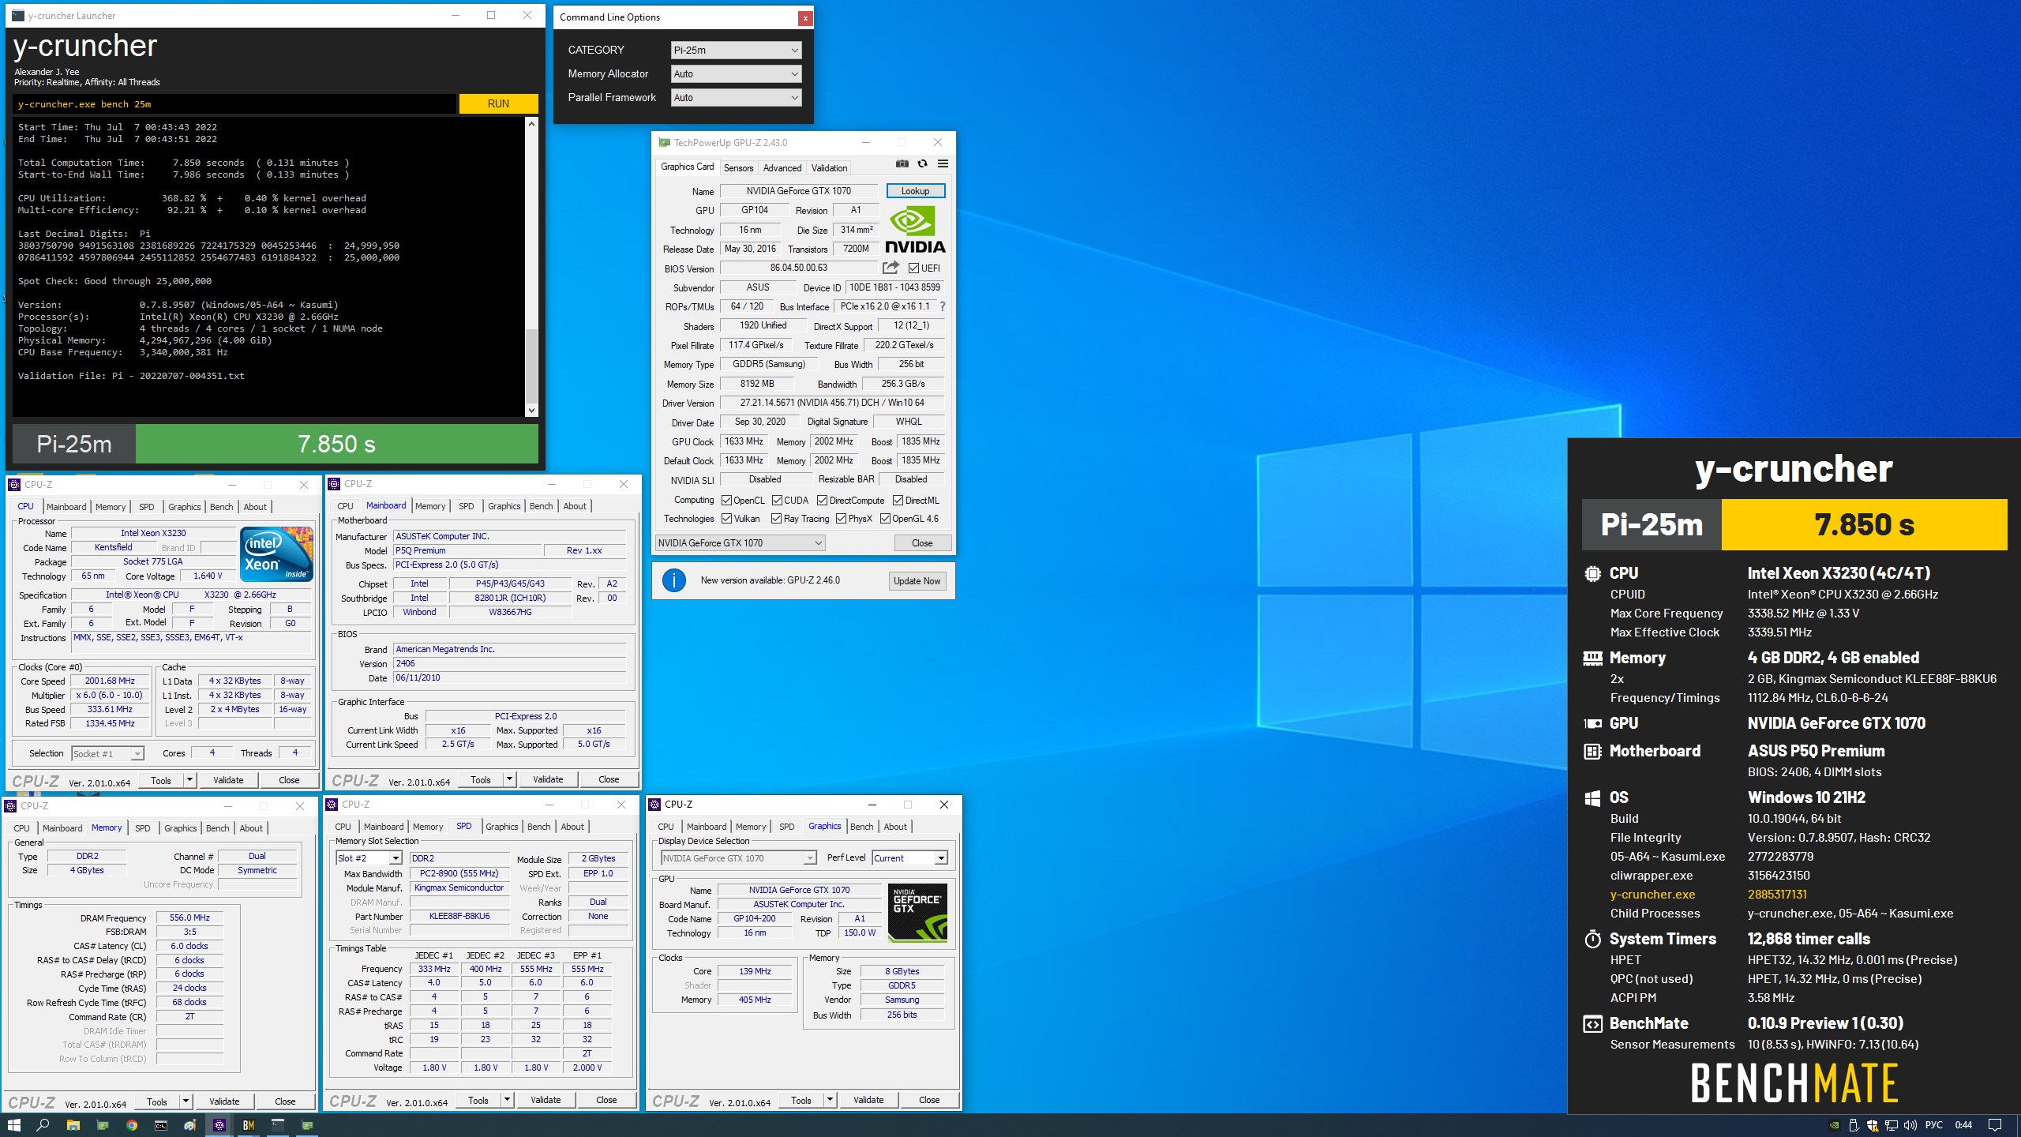Image resolution: width=2021 pixels, height=1137 pixels.
Task: Open the Memory Allocator dropdown
Action: pyautogui.click(x=736, y=73)
